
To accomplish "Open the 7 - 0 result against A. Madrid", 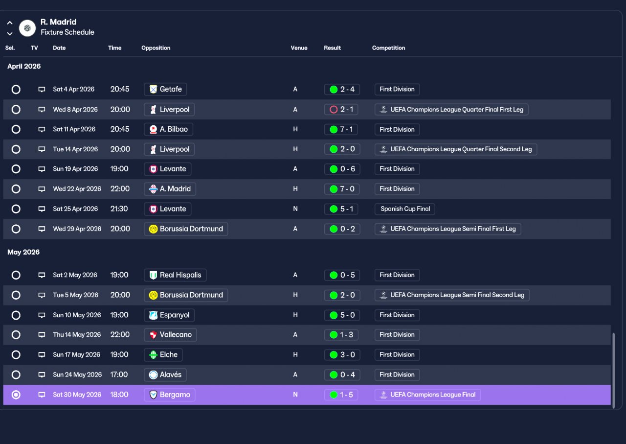I will click(x=342, y=189).
